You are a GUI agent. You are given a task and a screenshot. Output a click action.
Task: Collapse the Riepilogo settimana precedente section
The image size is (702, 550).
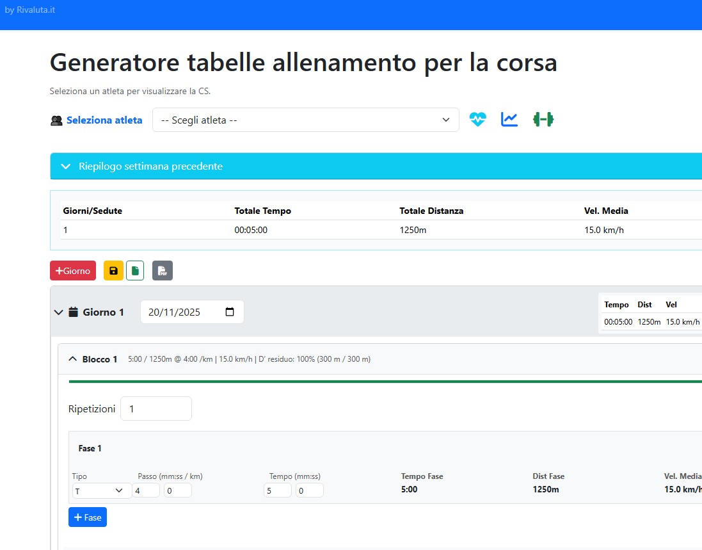click(x=65, y=166)
